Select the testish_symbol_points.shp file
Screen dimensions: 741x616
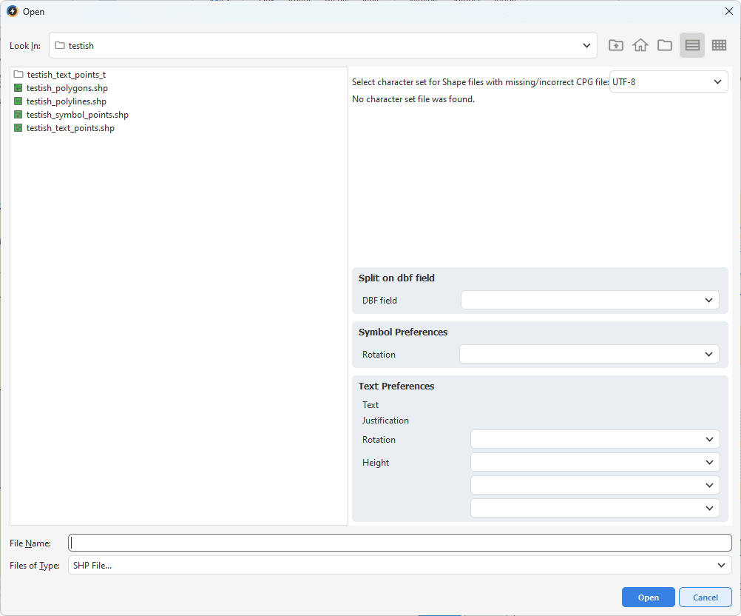pyautogui.click(x=77, y=115)
